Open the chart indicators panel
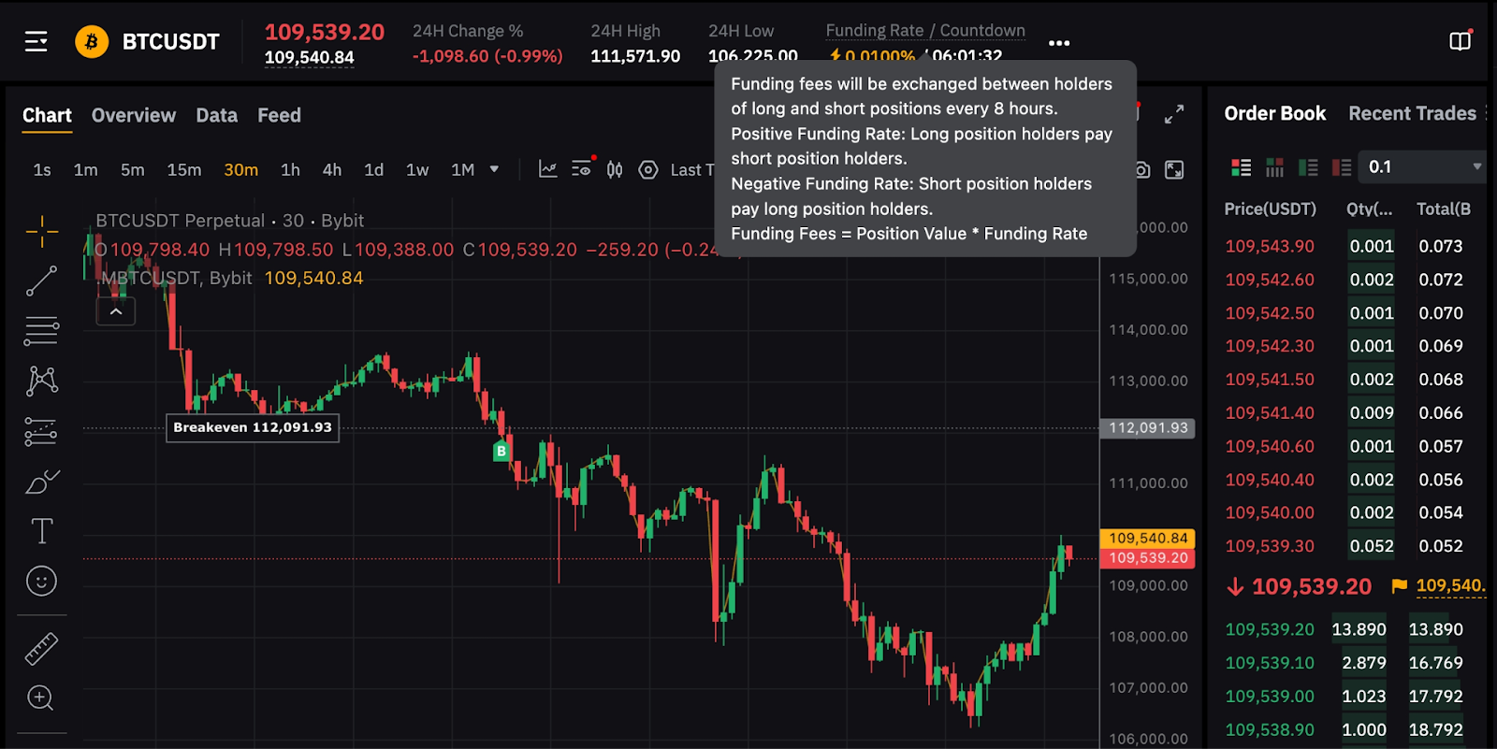The image size is (1497, 749). pos(548,169)
